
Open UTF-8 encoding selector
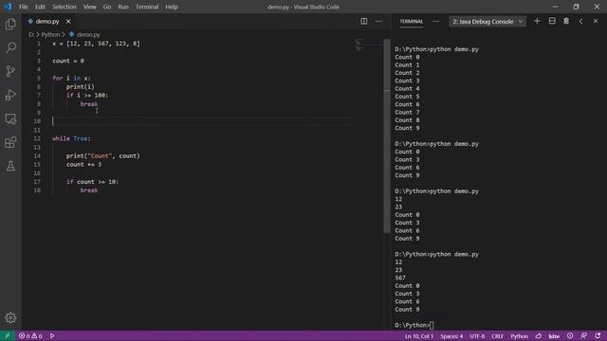pos(477,336)
